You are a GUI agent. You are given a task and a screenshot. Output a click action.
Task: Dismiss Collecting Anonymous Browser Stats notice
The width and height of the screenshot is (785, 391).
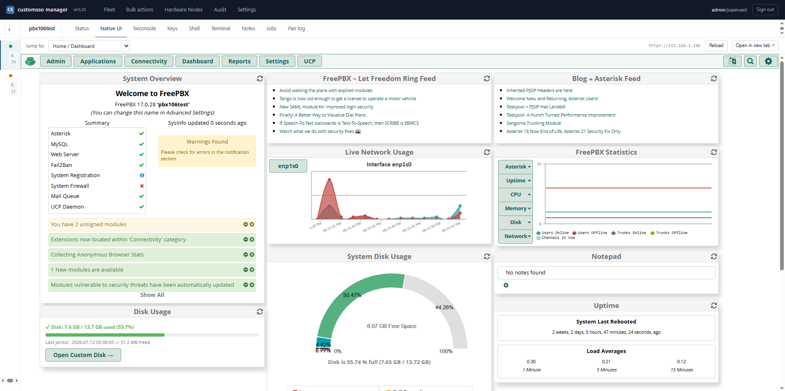pyautogui.click(x=252, y=255)
